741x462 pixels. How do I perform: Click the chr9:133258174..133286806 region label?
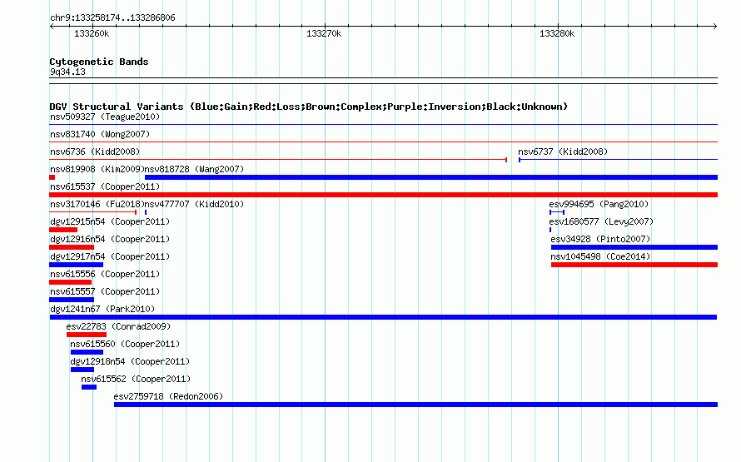tap(112, 18)
